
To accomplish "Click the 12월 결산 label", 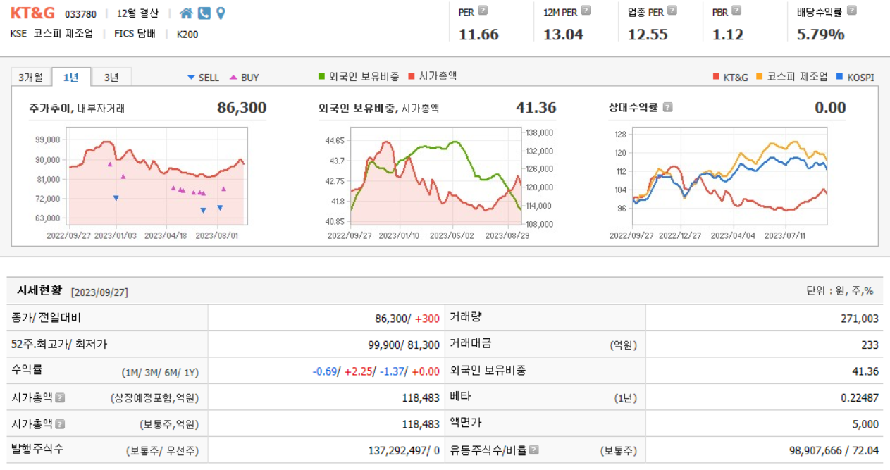I will pos(137,14).
